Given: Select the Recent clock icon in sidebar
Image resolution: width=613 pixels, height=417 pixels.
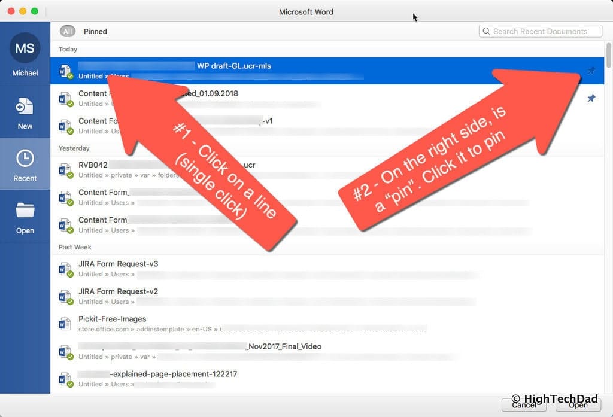Looking at the screenshot, I should pyautogui.click(x=25, y=159).
